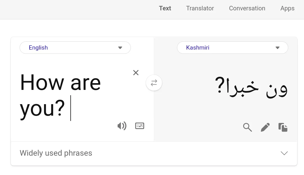Switch to the Text tab
Image resolution: width=304 pixels, height=175 pixels.
point(165,8)
